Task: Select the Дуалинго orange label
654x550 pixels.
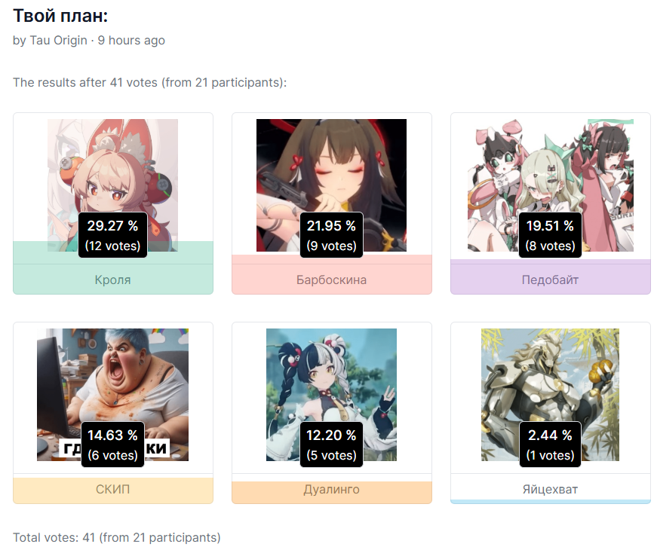Action: tap(332, 489)
